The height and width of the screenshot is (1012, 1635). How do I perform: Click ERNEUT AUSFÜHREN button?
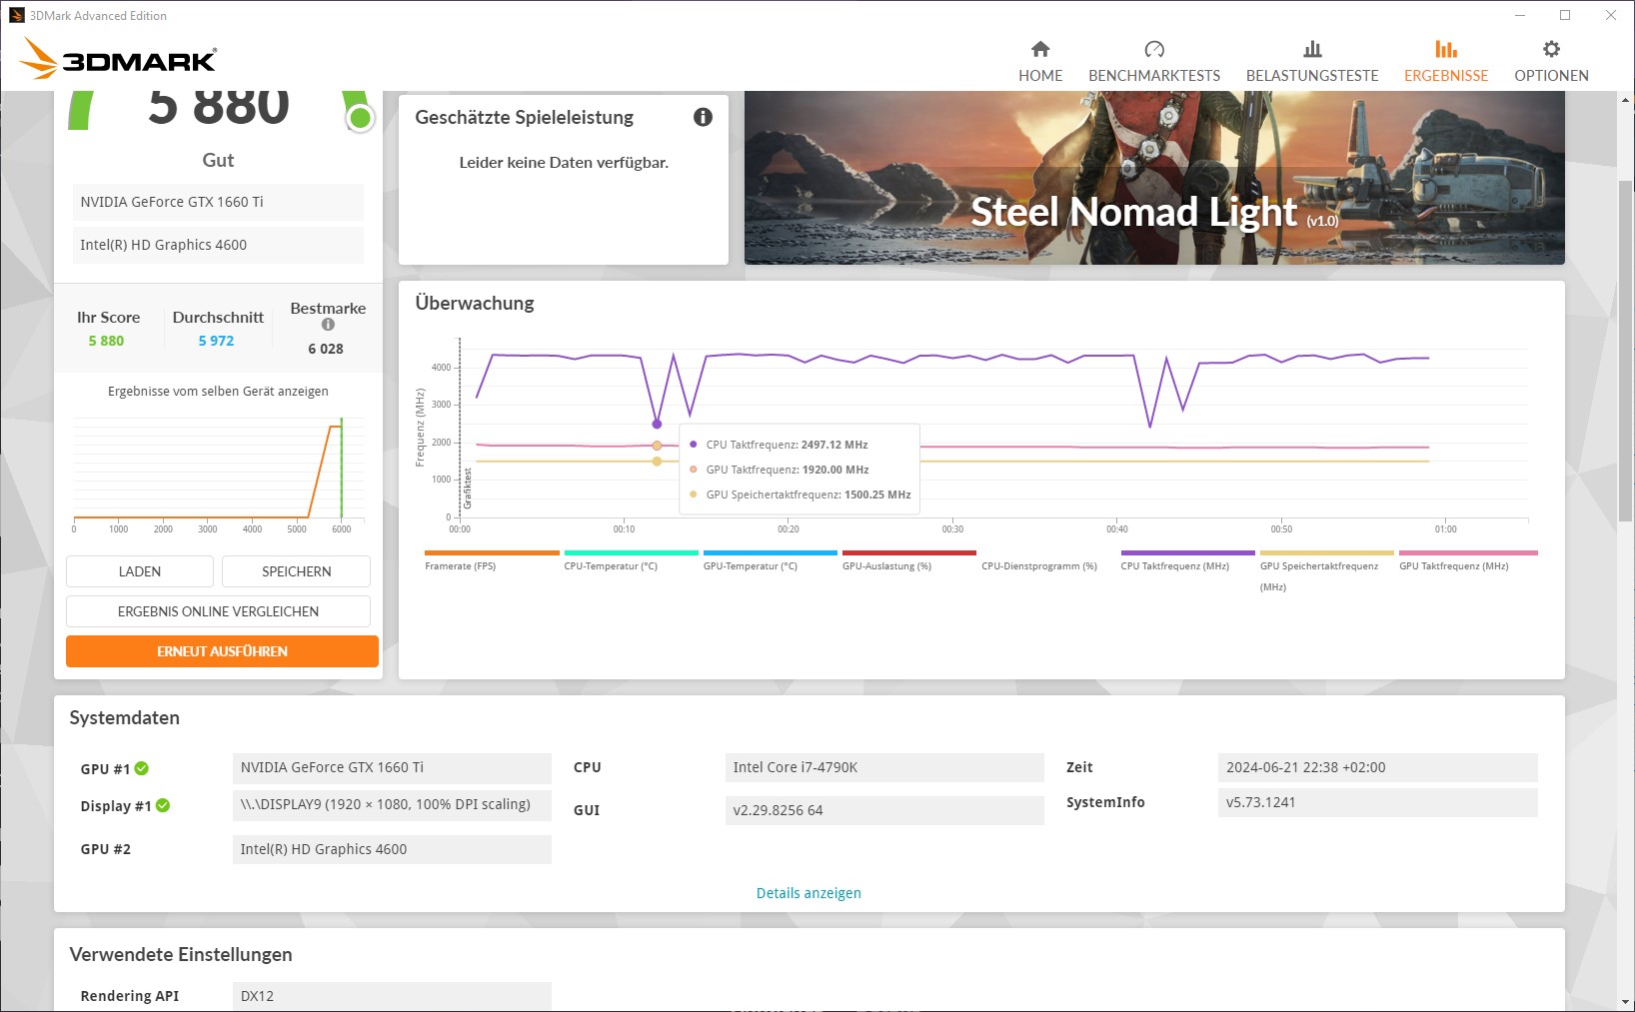pyautogui.click(x=222, y=651)
